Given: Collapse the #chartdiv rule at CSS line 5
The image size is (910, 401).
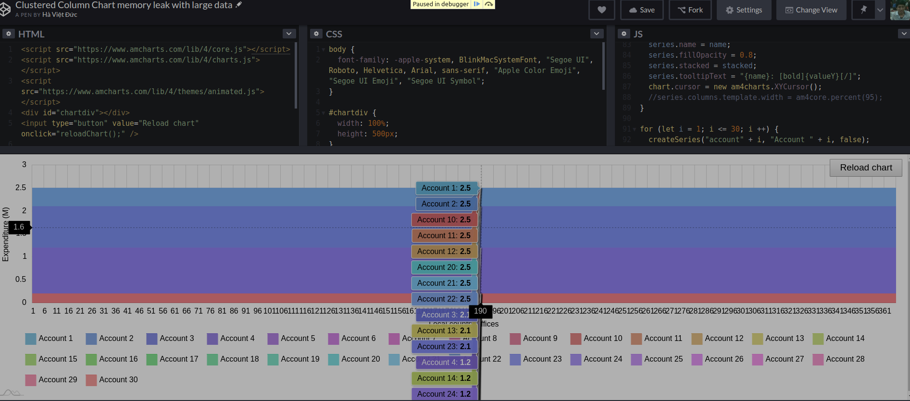Looking at the screenshot, I should coord(324,113).
